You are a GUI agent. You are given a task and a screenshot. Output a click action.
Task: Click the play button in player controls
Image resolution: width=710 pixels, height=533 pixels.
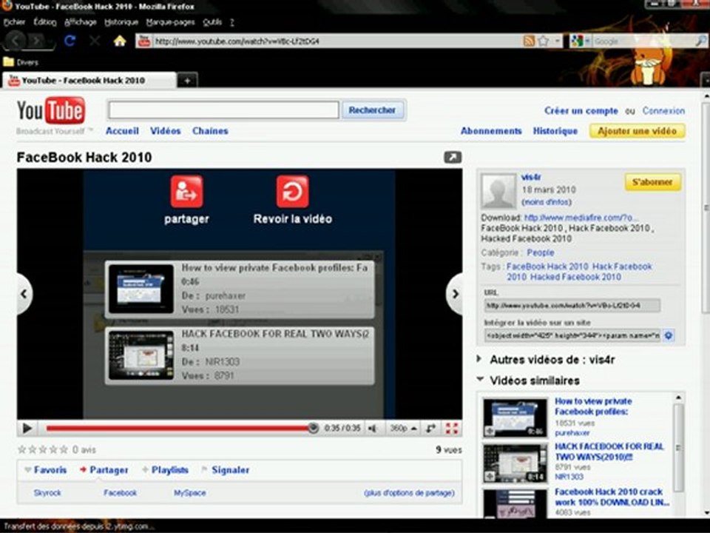27,429
